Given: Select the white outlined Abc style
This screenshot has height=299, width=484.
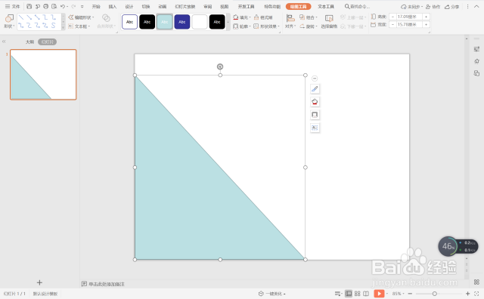Looking at the screenshot, I should (129, 22).
